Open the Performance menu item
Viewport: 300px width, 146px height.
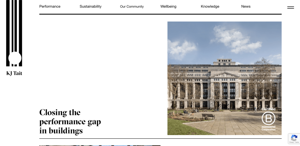pyautogui.click(x=50, y=6)
